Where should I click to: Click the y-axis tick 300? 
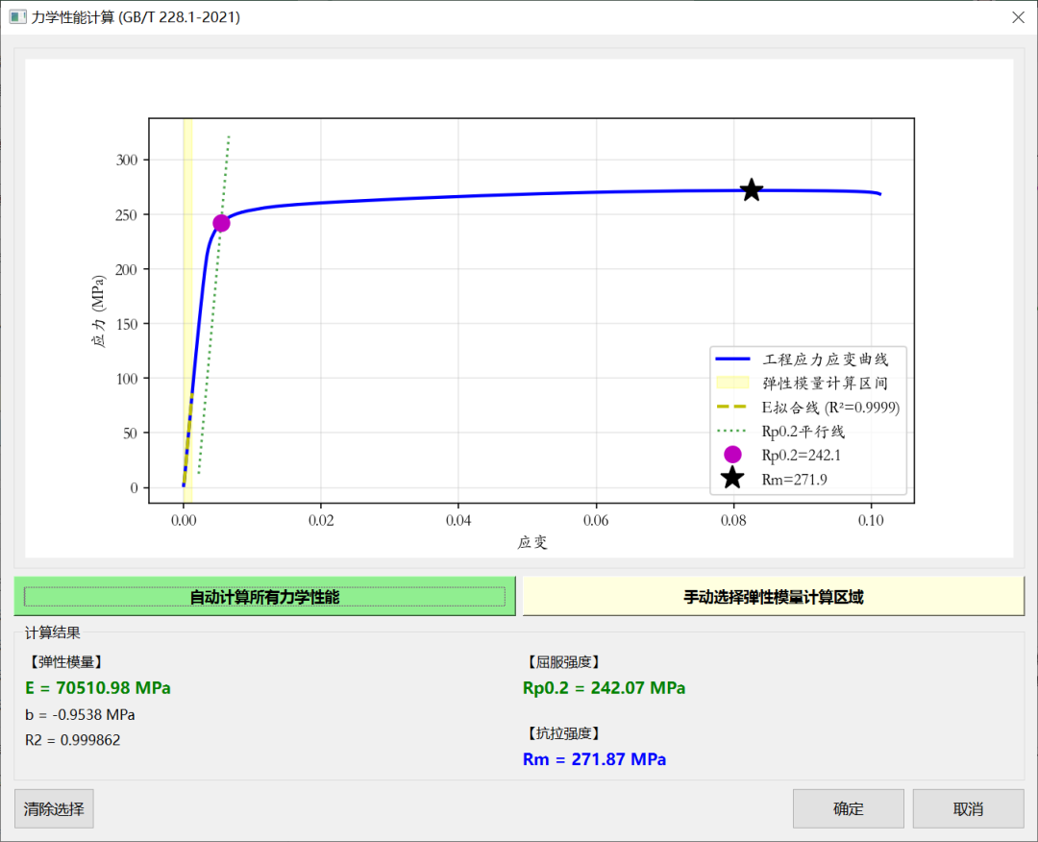pos(127,160)
